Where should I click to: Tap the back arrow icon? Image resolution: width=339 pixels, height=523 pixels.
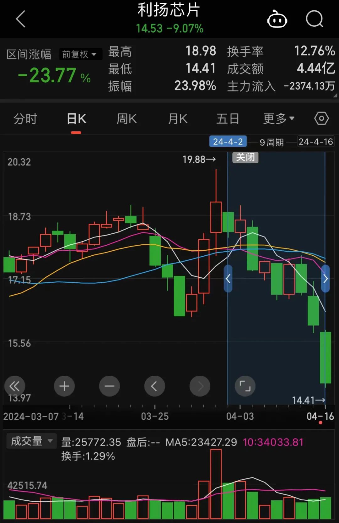pos(20,19)
